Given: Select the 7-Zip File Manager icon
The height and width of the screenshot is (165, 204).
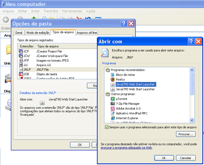Looking at the screenshot, I should coord(112,104).
